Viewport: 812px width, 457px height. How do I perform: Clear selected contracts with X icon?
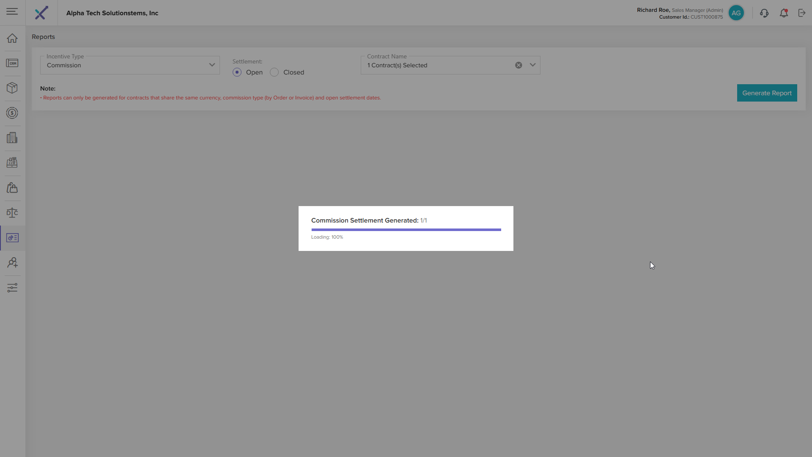point(518,65)
